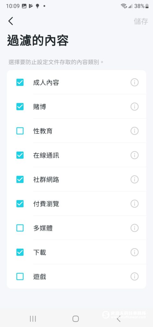Tap the Android home button
The height and width of the screenshot is (327, 153).
pyautogui.click(x=76, y=319)
